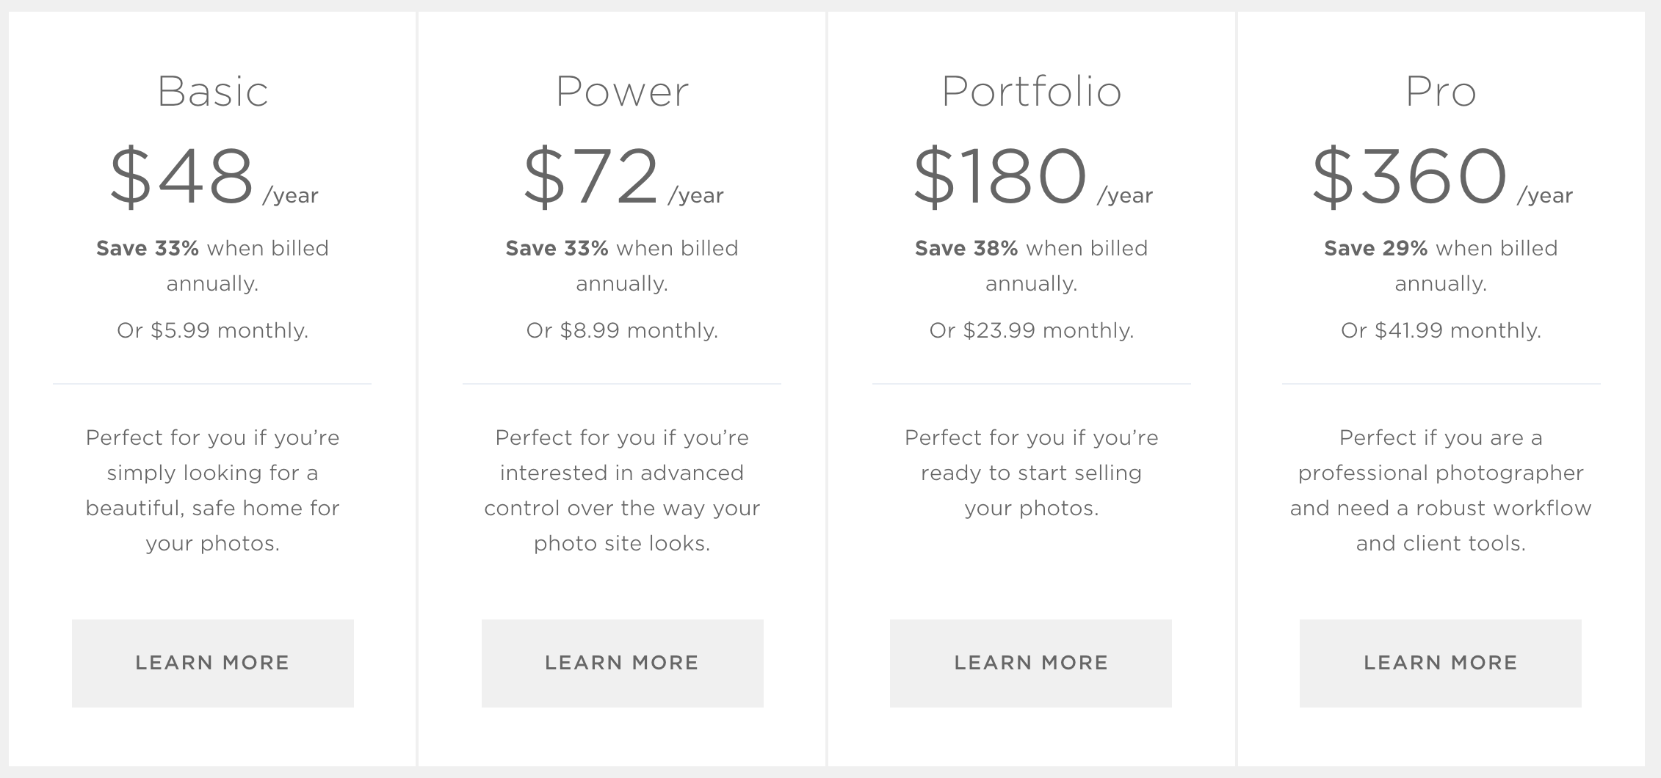This screenshot has height=778, width=1661.
Task: Click the $360 per year price
Action: pyautogui.click(x=1440, y=177)
